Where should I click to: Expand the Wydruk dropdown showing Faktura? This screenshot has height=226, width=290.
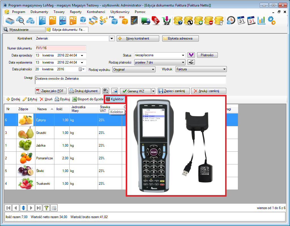tap(224, 69)
